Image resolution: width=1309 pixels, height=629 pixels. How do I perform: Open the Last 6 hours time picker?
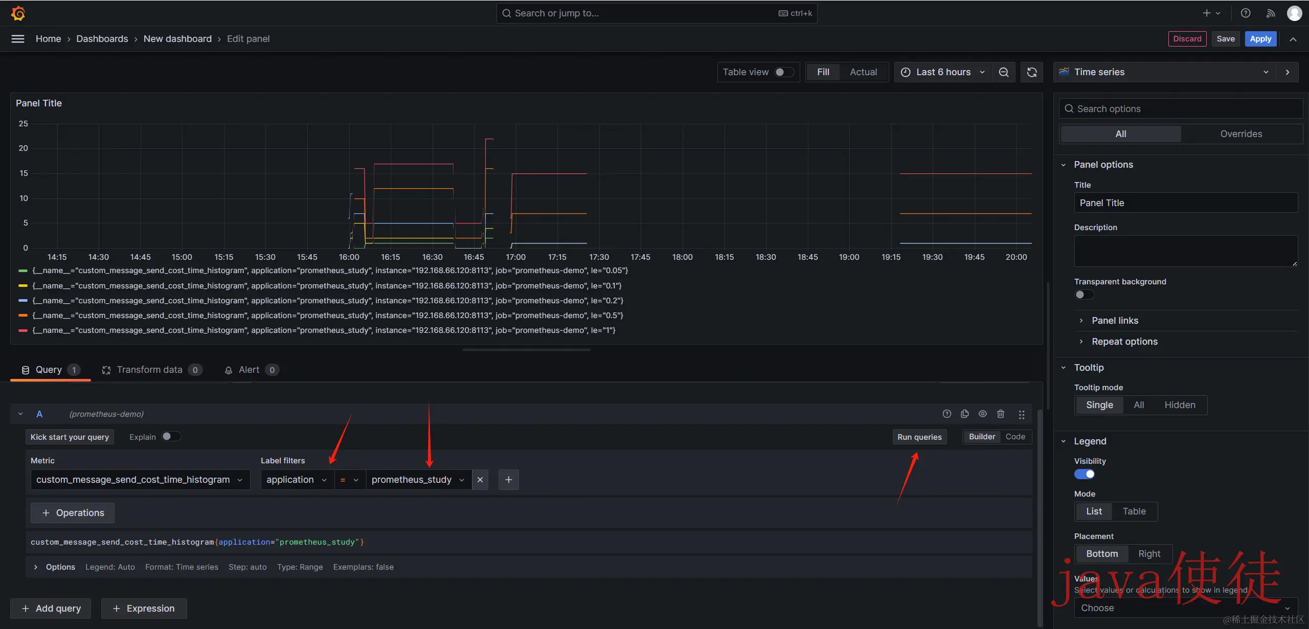pyautogui.click(x=943, y=72)
